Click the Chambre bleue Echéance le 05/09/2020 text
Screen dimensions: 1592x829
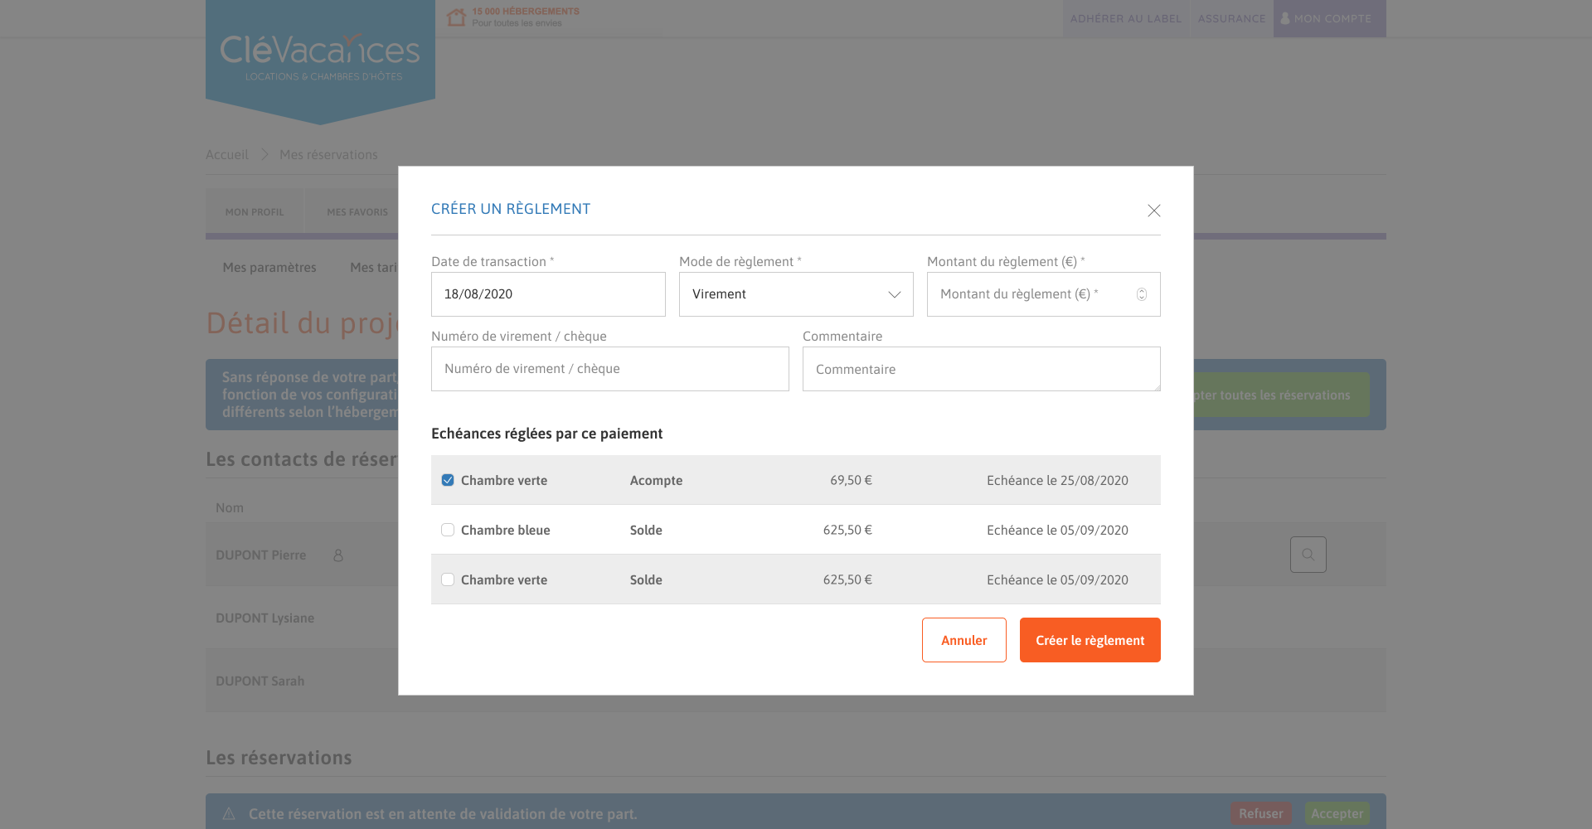1057,530
